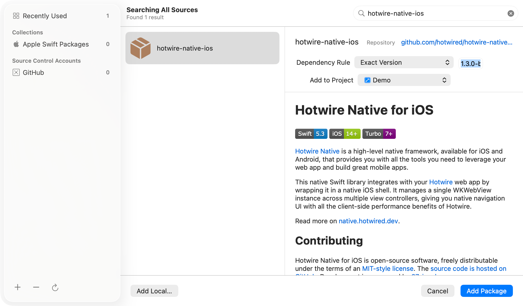Click the version number input field
Viewport: 523px width, 306px height.
pos(470,63)
